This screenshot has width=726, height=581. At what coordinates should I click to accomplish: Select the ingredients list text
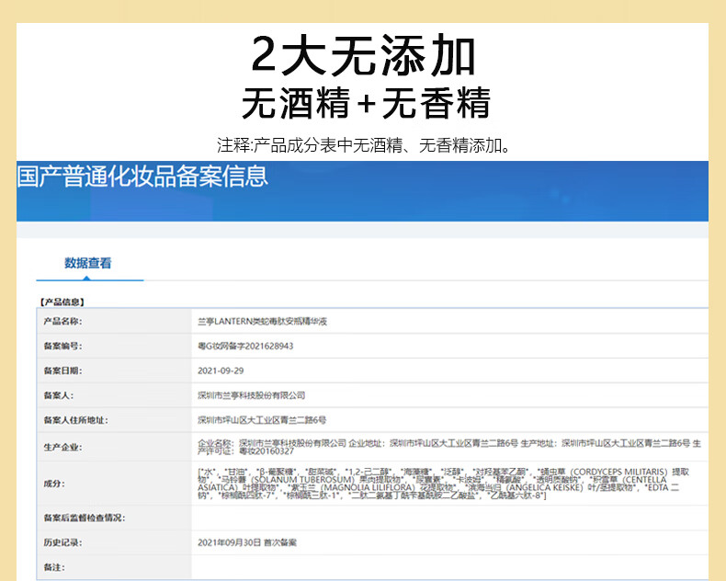(443, 484)
